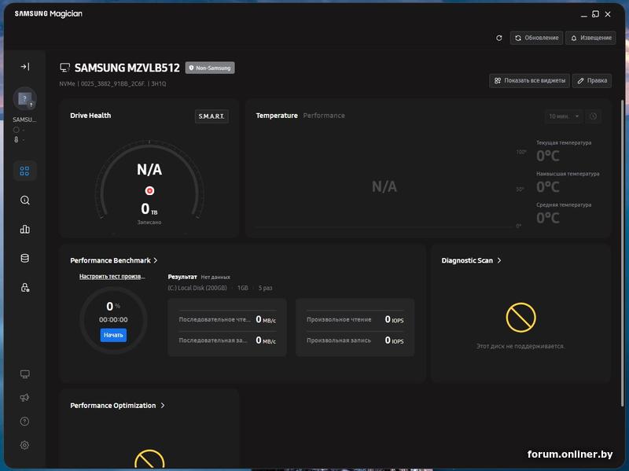Open the 10 мин. time range dropdown

click(564, 116)
